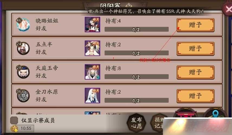
Task: Tap the blue location pin icon
Action: [x=215, y=114]
